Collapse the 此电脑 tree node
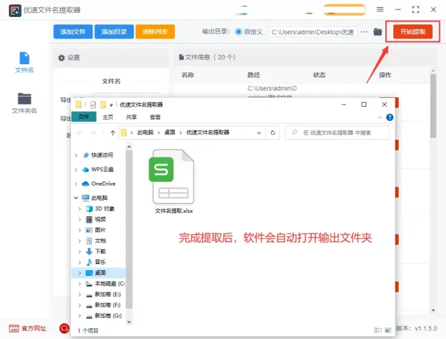This screenshot has width=446, height=339. tap(76, 198)
